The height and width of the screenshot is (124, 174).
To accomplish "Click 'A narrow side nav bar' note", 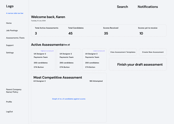I will click(x=15, y=13).
